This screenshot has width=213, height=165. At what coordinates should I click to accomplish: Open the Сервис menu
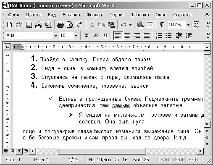(117, 15)
